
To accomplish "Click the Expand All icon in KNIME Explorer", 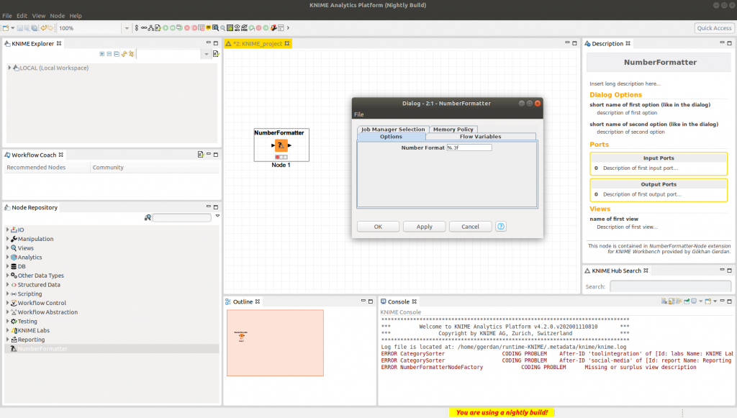I will click(x=102, y=54).
